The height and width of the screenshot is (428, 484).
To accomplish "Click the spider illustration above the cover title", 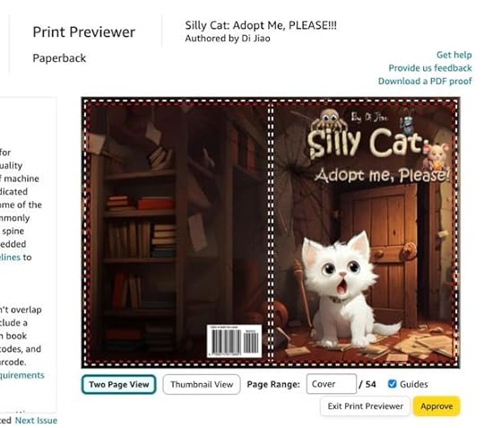I will [x=329, y=120].
